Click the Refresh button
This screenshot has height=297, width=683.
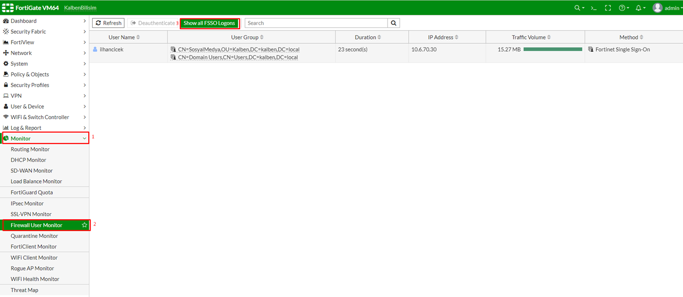tap(108, 23)
